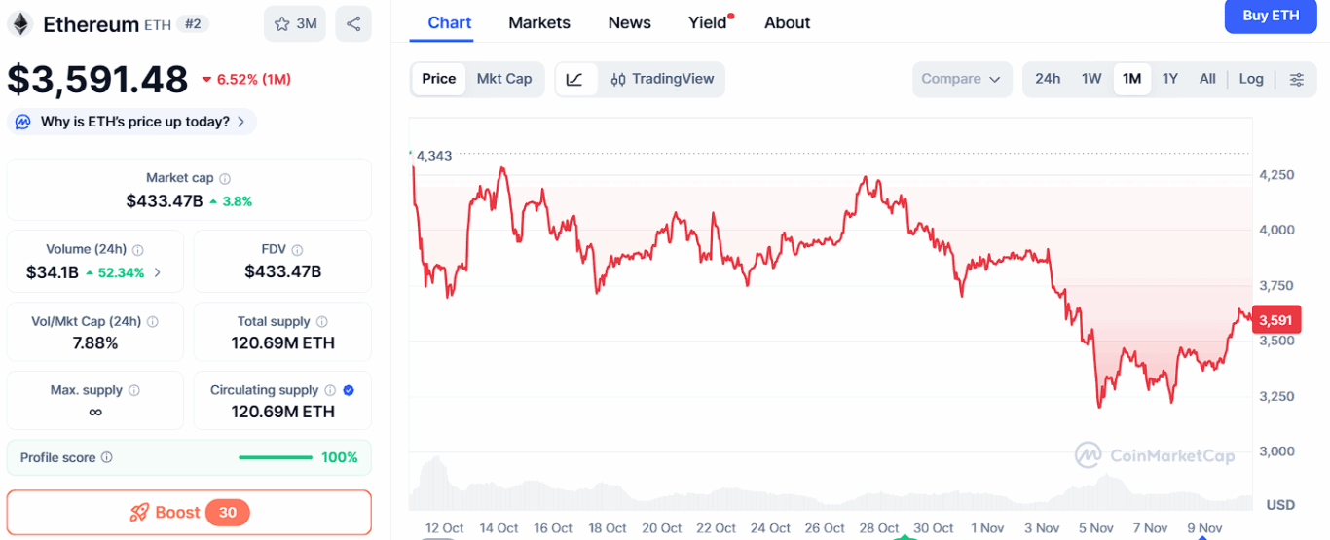Open the News tab
This screenshot has height=540, width=1330.
click(x=629, y=22)
